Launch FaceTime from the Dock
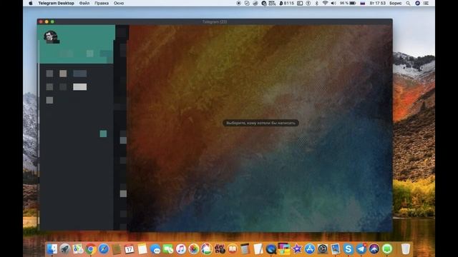This screenshot has width=458, height=257. (x=168, y=249)
